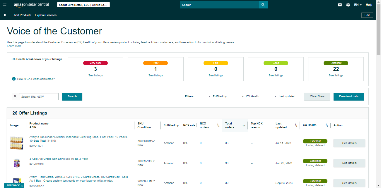Image resolution: width=381 pixels, height=188 pixels.
Task: See details for Avery Binder Dividers row
Action: (x=349, y=143)
